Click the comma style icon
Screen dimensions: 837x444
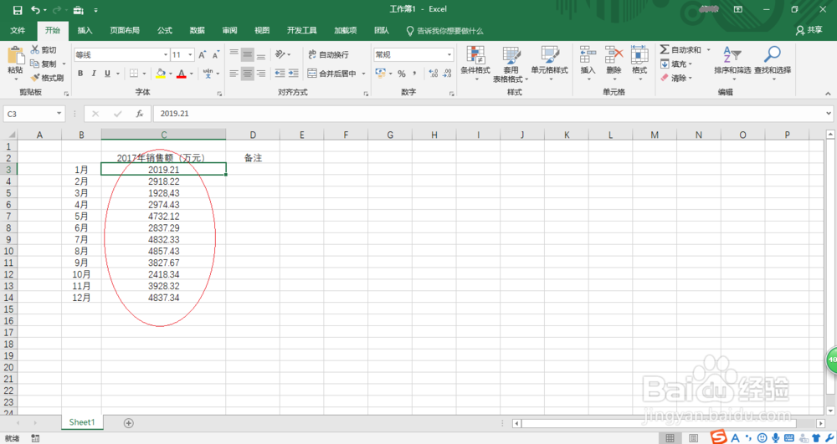[415, 74]
